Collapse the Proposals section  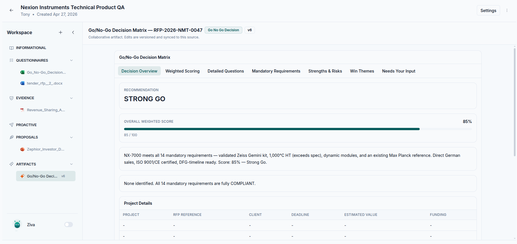71,137
